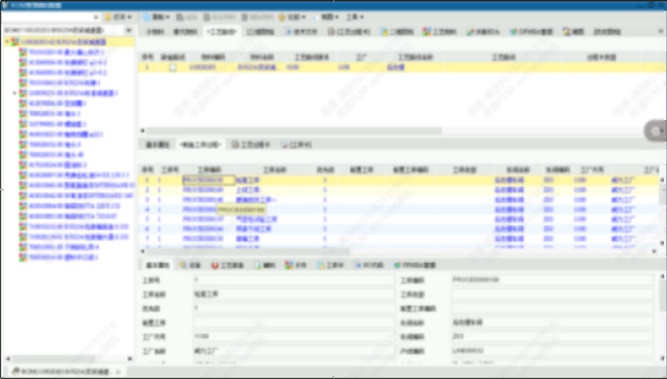This screenshot has height=379, width=667.
Task: Click the 工序名称 input field
Action: 293,295
